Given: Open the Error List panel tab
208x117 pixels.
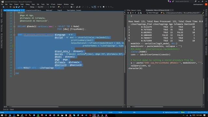Looking at the screenshot, I should click(x=6, y=110).
